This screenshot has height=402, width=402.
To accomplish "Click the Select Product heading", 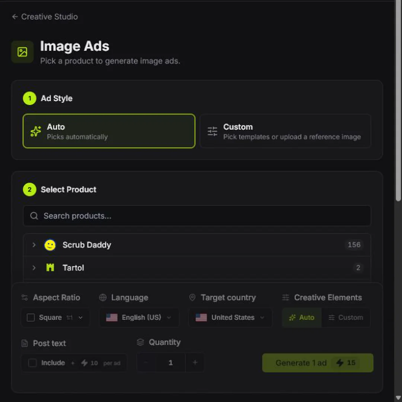I will coord(68,189).
